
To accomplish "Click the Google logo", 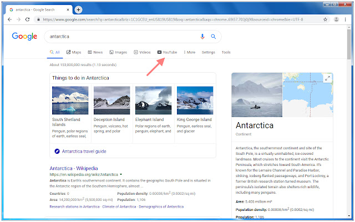I will click(x=24, y=36).
